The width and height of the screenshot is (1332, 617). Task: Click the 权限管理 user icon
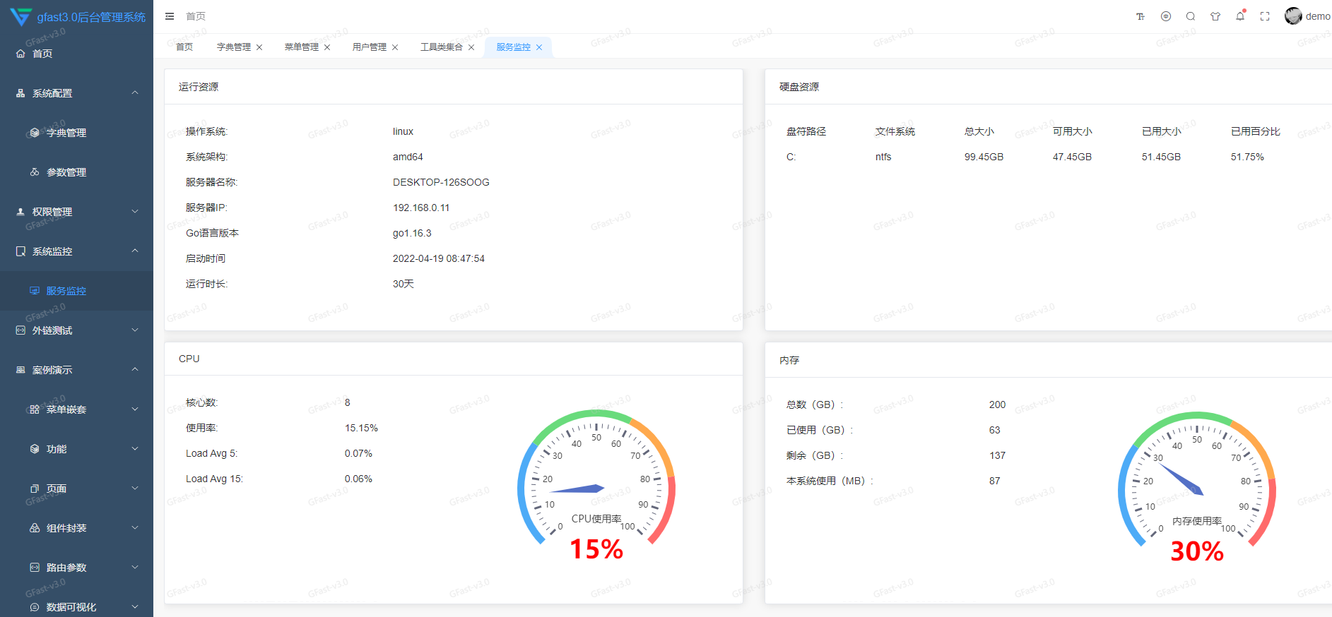(x=20, y=212)
